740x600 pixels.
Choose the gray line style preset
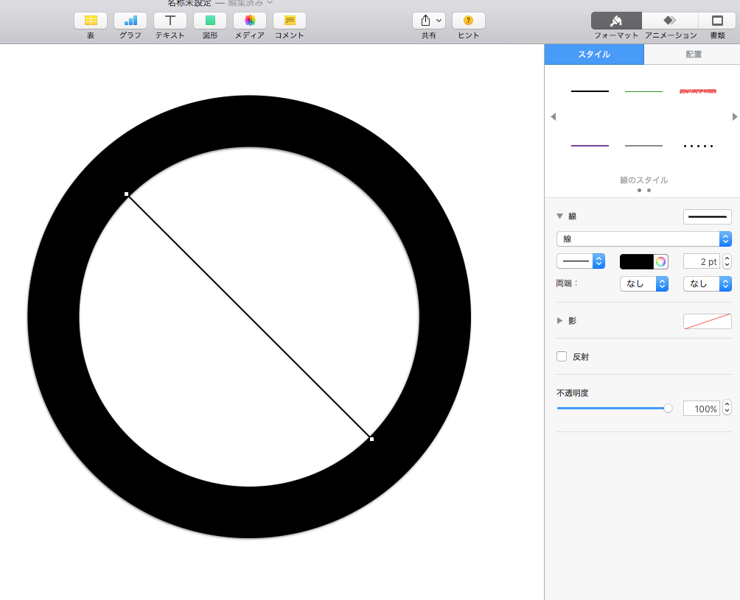pyautogui.click(x=643, y=146)
